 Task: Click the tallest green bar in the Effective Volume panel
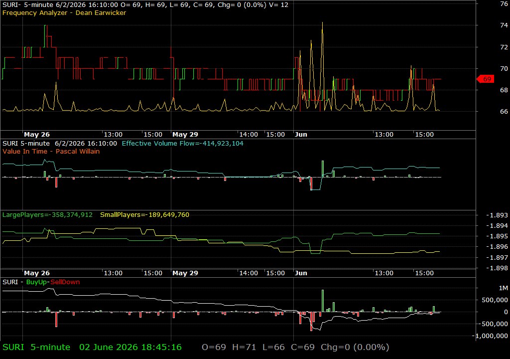[x=323, y=169]
